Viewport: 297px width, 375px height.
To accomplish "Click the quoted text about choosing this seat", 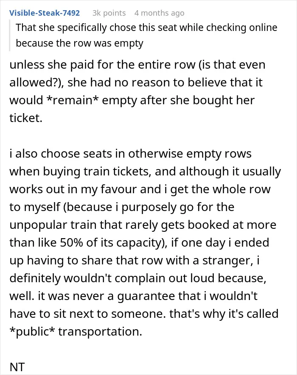I will coord(146,36).
